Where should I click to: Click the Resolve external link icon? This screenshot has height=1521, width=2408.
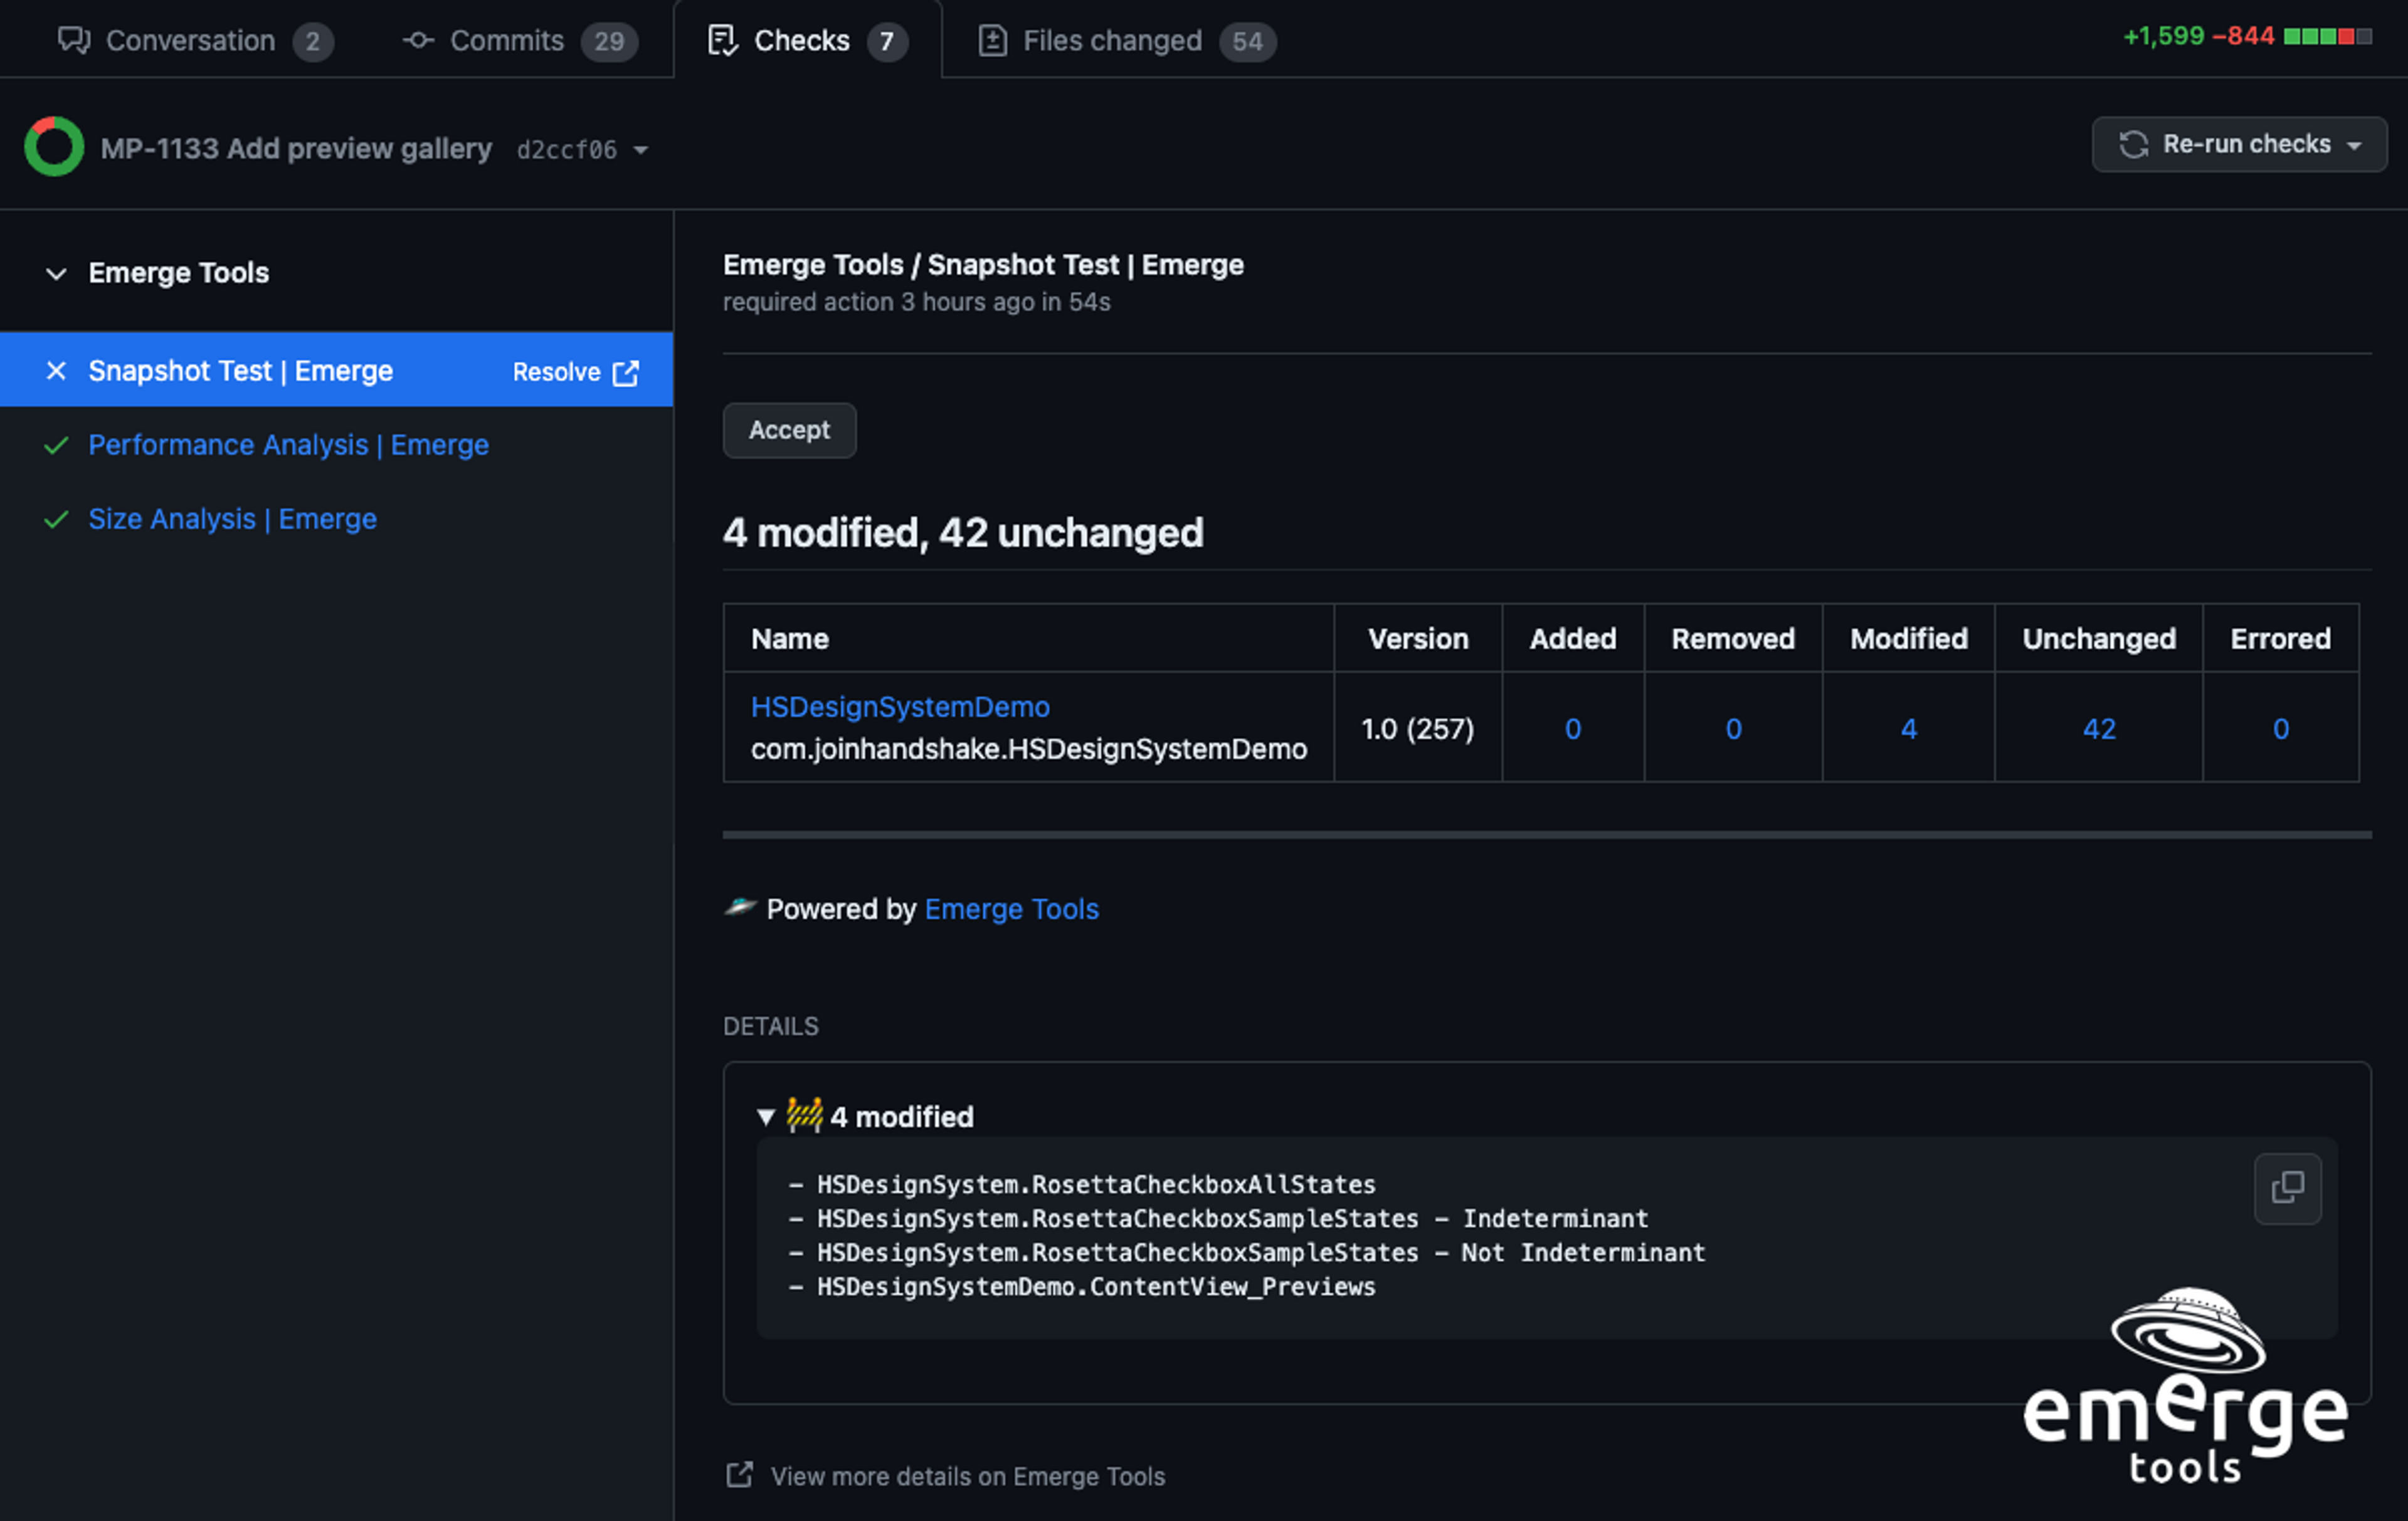pyautogui.click(x=626, y=373)
